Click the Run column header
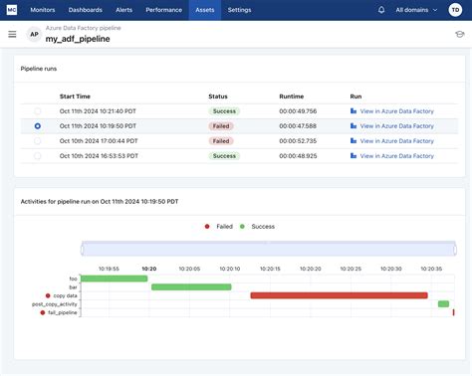472x376 pixels. pyautogui.click(x=355, y=96)
